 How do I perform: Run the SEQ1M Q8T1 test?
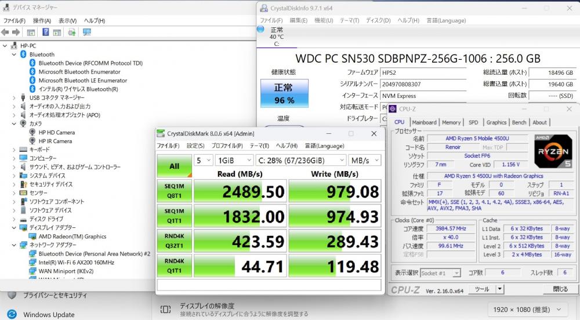coord(174,191)
